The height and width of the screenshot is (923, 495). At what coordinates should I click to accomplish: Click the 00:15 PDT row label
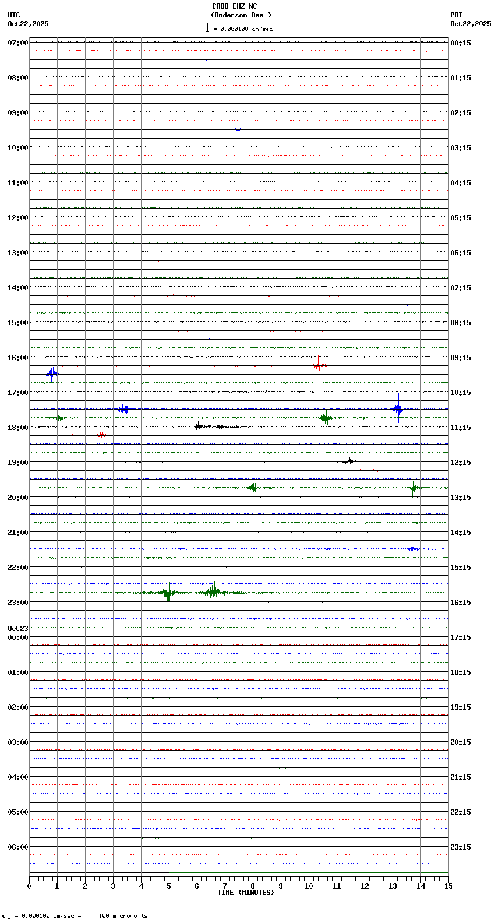[461, 43]
